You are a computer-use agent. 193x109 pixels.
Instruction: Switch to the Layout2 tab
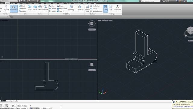click(x=15, y=101)
